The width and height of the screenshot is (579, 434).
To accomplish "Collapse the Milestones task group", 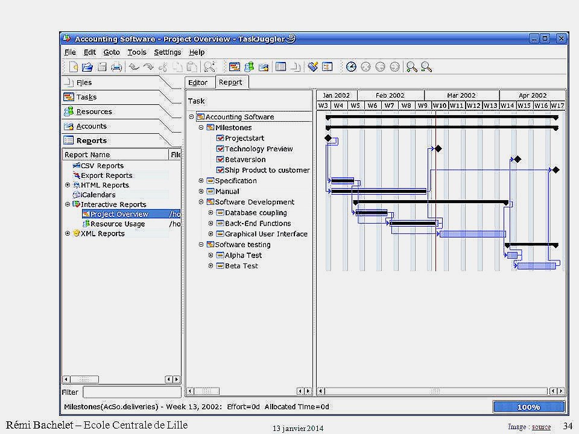I will click(201, 127).
